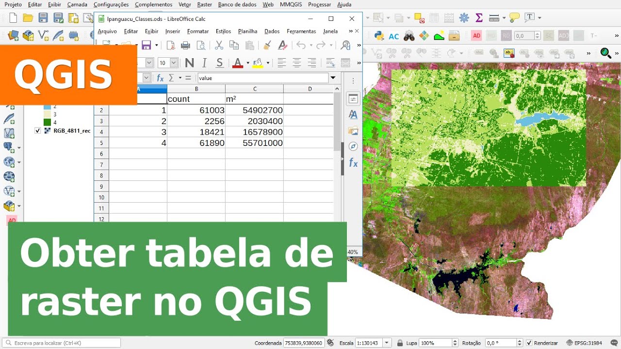The image size is (621, 349).
Task: Open Formatar menu in Calc
Action: tap(198, 31)
